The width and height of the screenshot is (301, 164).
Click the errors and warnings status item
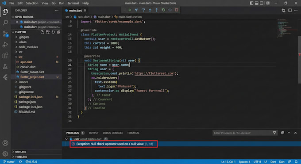coord(31,162)
